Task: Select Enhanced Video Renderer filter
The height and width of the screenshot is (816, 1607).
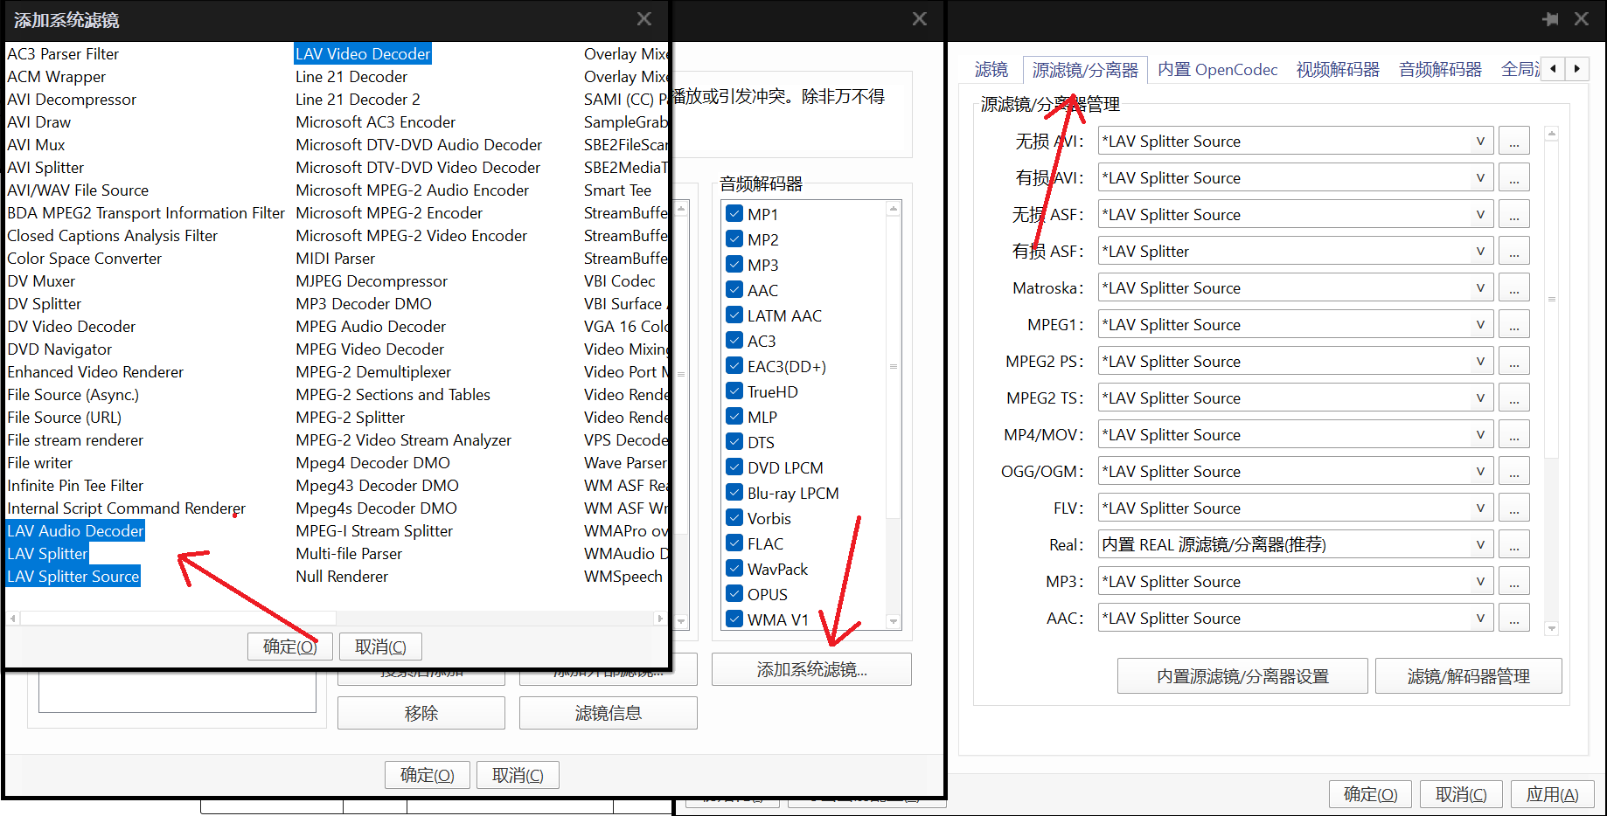Action: 95,372
